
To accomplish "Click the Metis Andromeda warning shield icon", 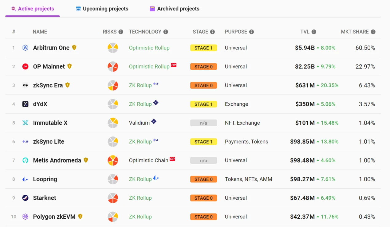I will pyautogui.click(x=86, y=160).
